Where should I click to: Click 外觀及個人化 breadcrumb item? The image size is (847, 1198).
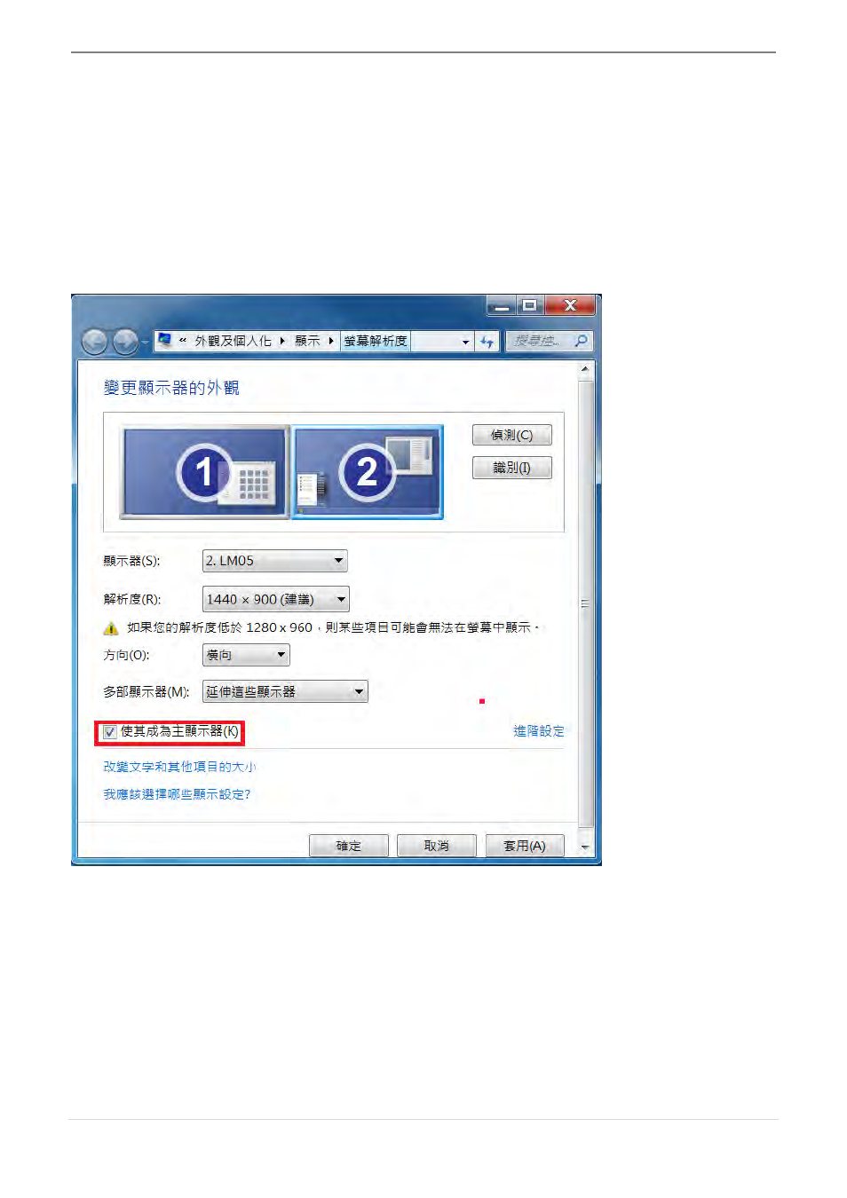point(233,341)
